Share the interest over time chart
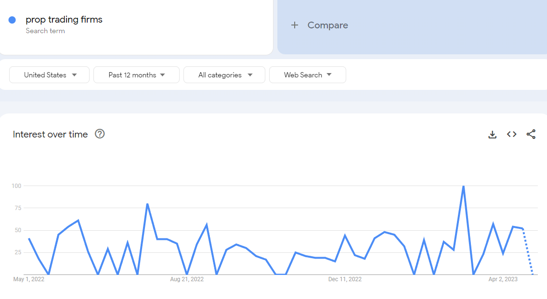547x299 pixels. 531,135
